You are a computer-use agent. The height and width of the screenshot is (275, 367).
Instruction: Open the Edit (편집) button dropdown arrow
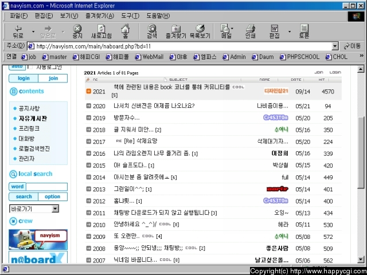(289, 32)
